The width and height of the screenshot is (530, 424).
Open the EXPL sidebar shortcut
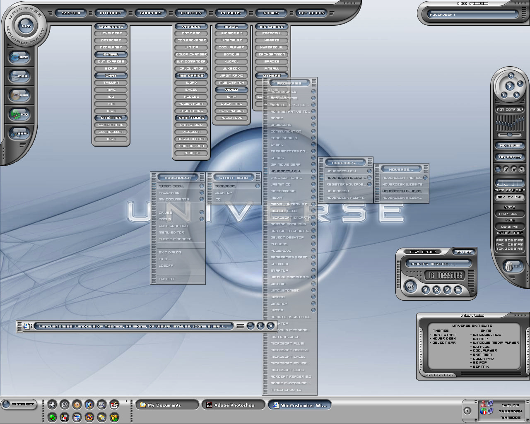click(19, 133)
